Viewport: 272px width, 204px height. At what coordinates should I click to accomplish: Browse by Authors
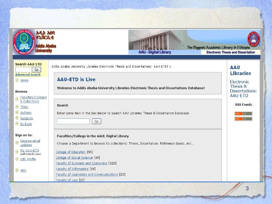coord(26,112)
